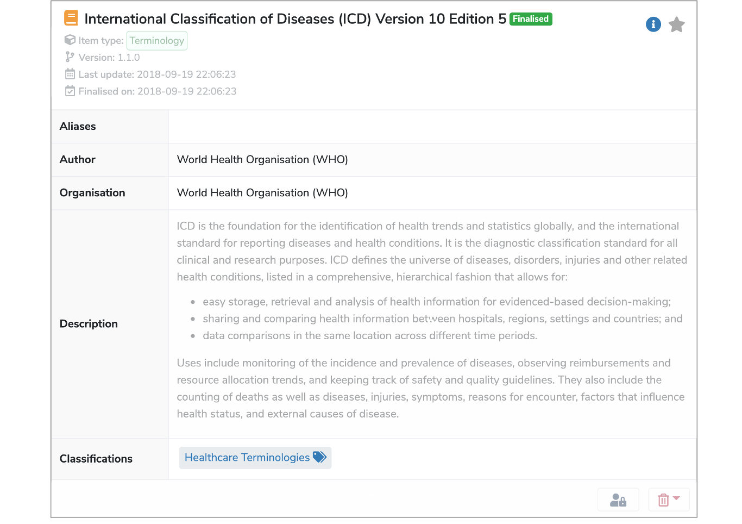Open the Healthcare Terminologies classification link
This screenshot has width=742, height=524.
247,458
